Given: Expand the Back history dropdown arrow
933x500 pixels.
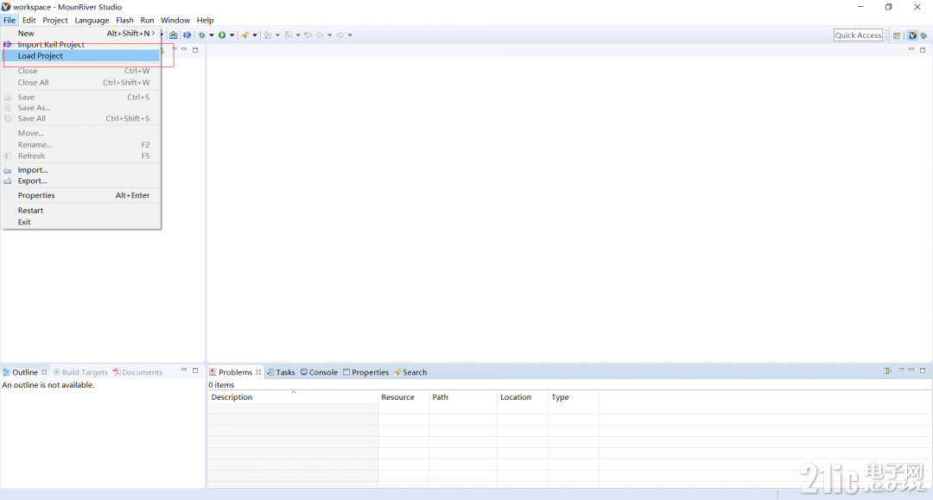Looking at the screenshot, I should (x=330, y=35).
